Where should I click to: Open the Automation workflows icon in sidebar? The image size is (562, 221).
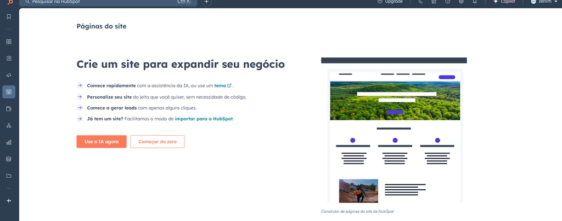tap(9, 125)
